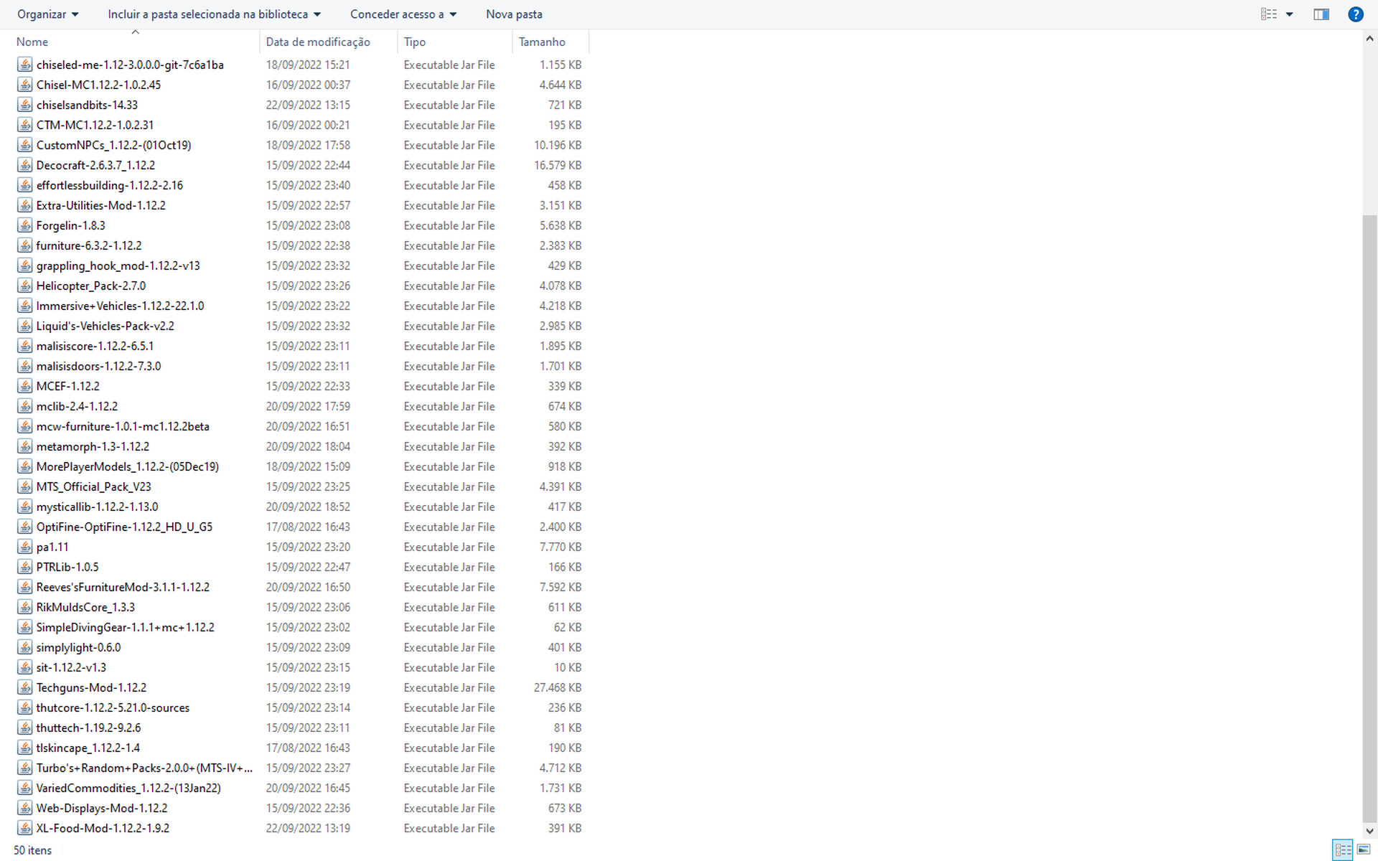Click the scroll up arrow of scrollbar
Screen dimensions: 1378x861
coord(1369,39)
